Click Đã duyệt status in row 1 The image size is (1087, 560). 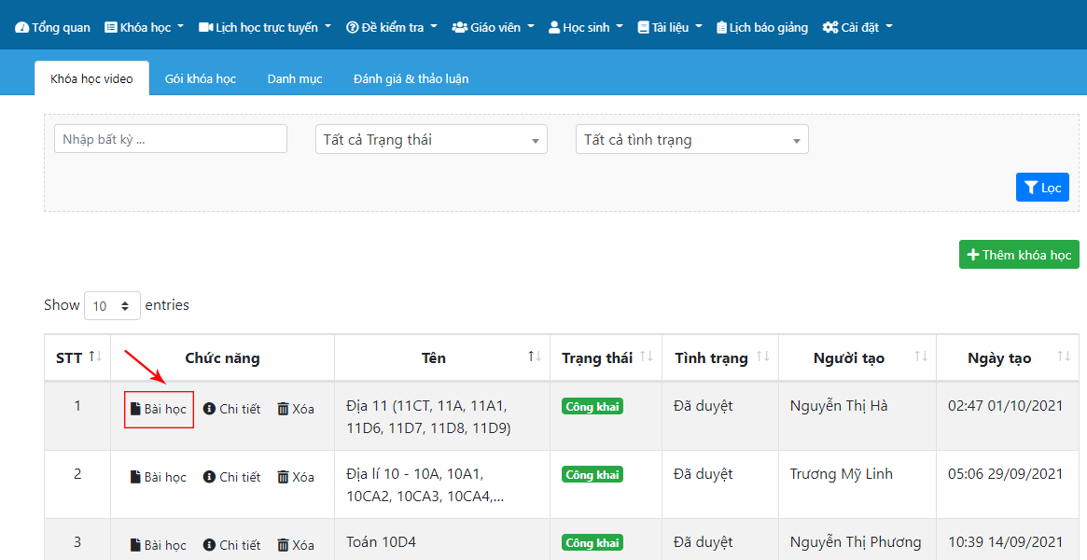703,405
